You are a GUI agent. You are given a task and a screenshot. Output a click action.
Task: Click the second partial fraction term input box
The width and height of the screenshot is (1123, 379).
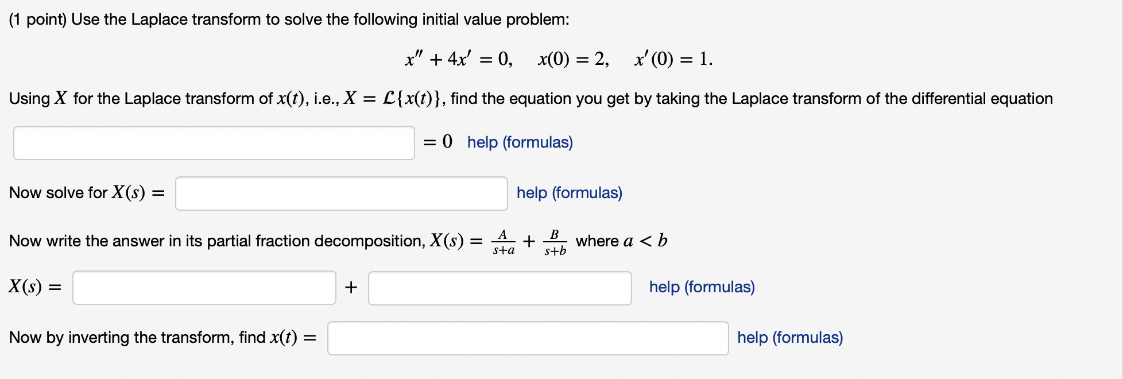click(x=499, y=287)
